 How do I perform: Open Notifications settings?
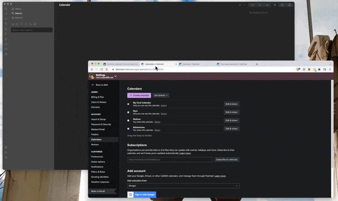[97, 167]
